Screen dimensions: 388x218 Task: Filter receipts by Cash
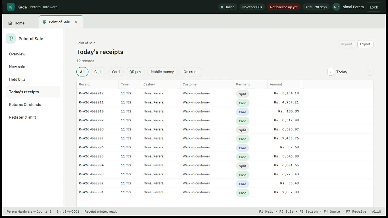(x=98, y=72)
